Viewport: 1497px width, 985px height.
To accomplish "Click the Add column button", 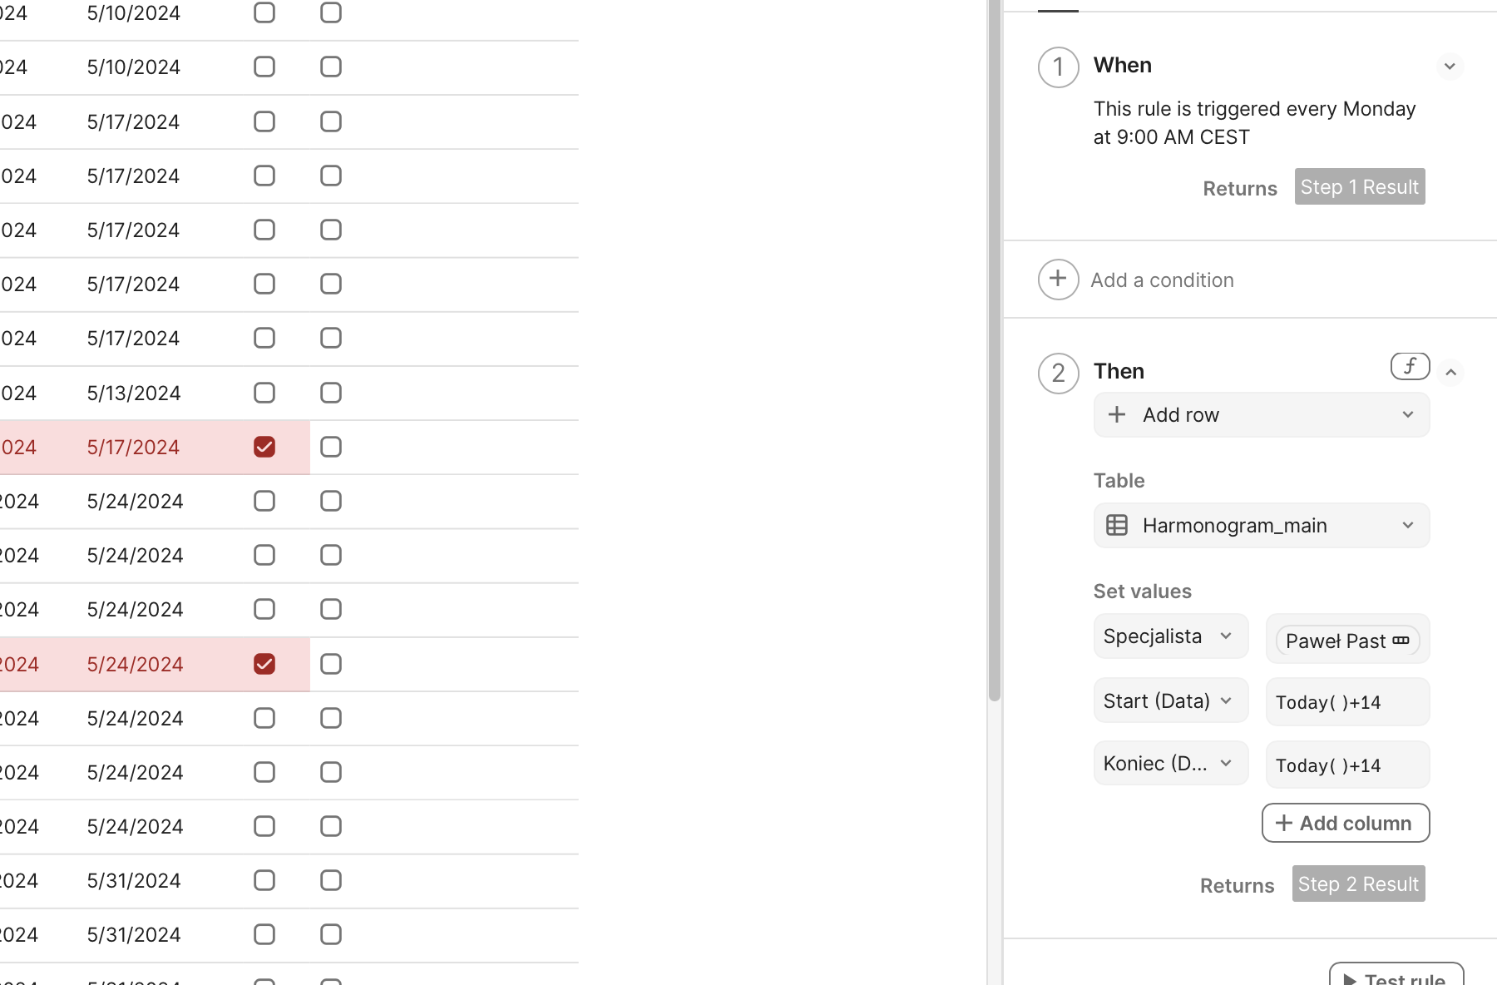I will pos(1345,823).
